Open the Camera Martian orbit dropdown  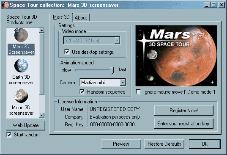tap(103, 83)
